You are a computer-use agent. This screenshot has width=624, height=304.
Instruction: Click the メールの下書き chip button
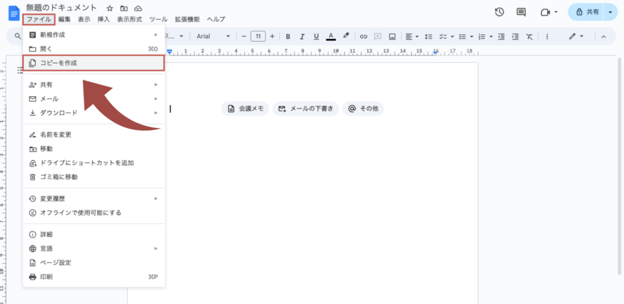305,109
